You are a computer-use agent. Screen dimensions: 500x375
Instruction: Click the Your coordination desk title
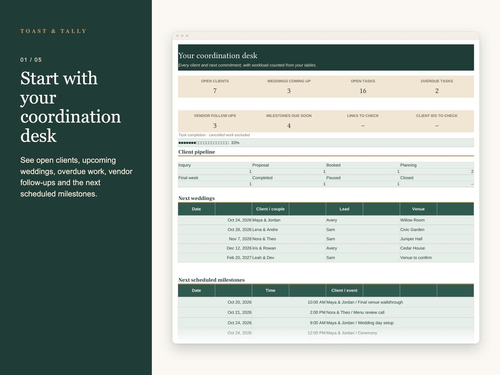(x=218, y=56)
